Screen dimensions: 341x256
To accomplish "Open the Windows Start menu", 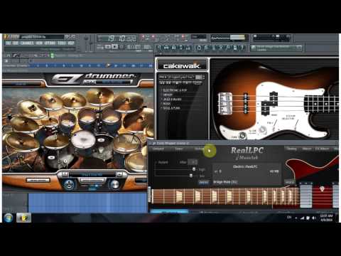I will (x=9, y=218).
